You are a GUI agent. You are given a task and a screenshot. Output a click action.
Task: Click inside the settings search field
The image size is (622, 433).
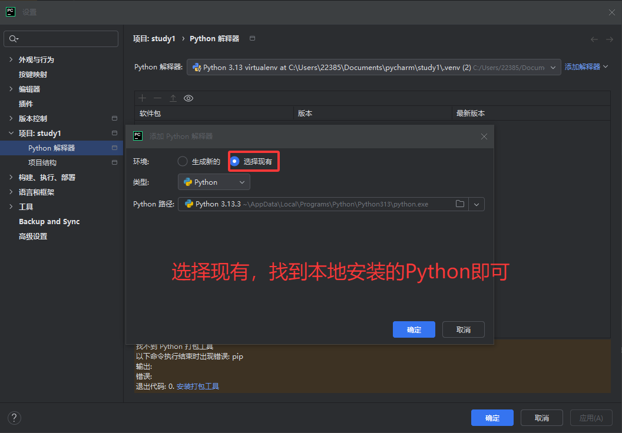[61, 39]
